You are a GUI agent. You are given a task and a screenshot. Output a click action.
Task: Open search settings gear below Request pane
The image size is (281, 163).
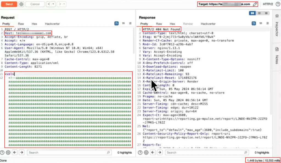tap(8, 152)
